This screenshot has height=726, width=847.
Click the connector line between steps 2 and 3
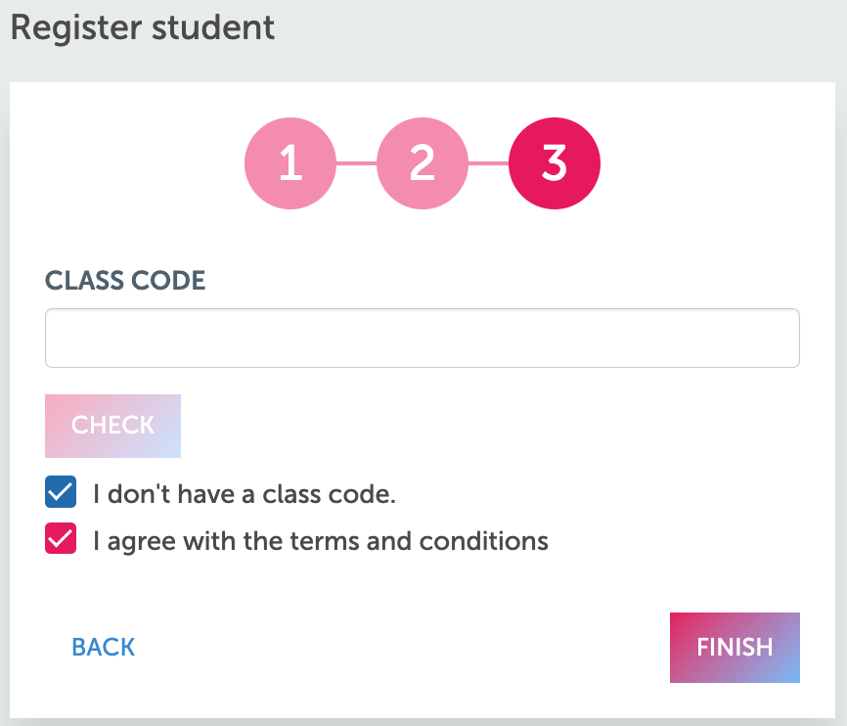point(488,163)
